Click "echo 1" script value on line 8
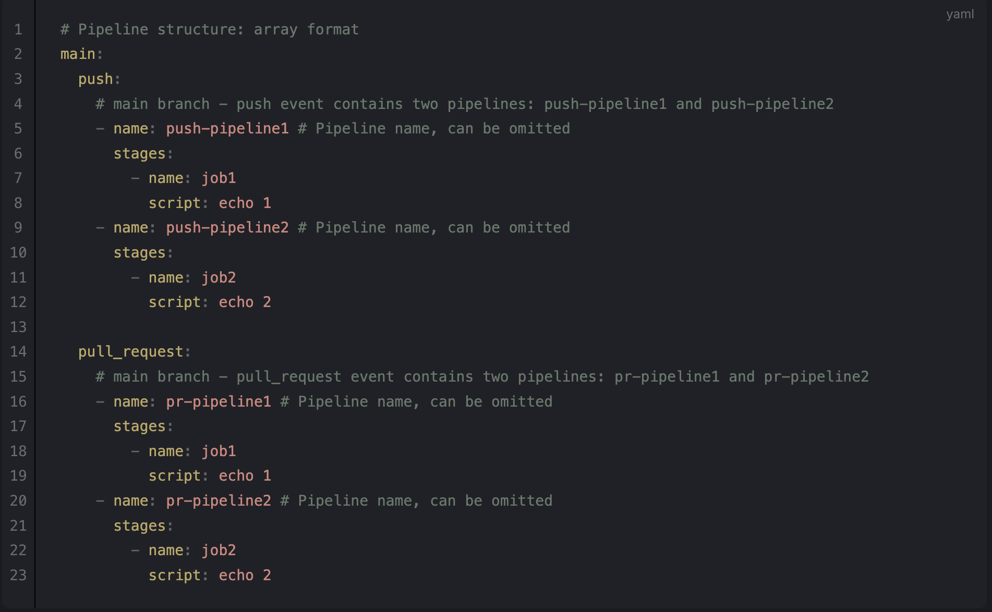 tap(245, 203)
